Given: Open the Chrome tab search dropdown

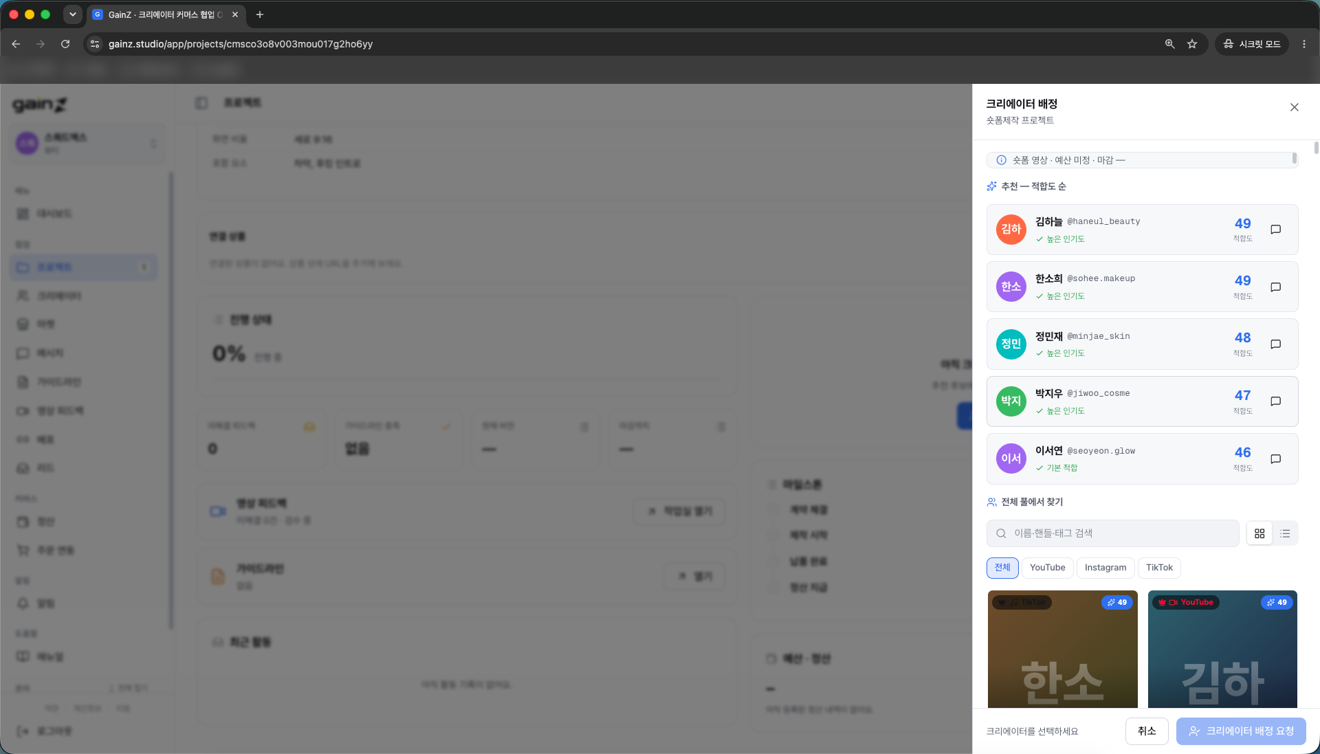Looking at the screenshot, I should click(x=72, y=14).
